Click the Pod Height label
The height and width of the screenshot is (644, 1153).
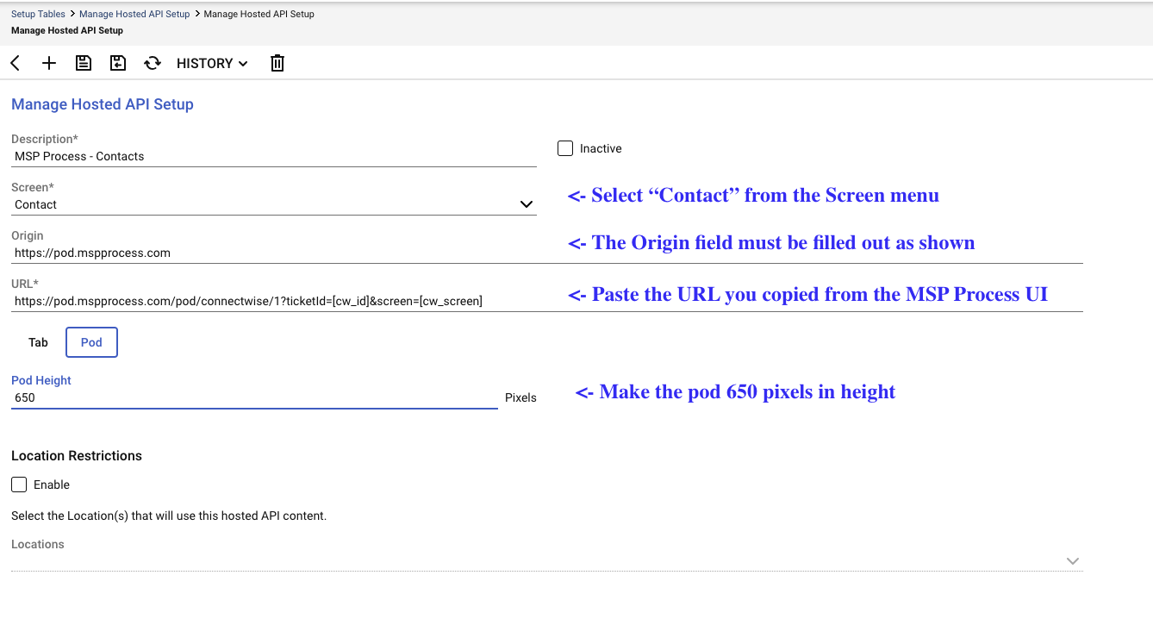41,380
